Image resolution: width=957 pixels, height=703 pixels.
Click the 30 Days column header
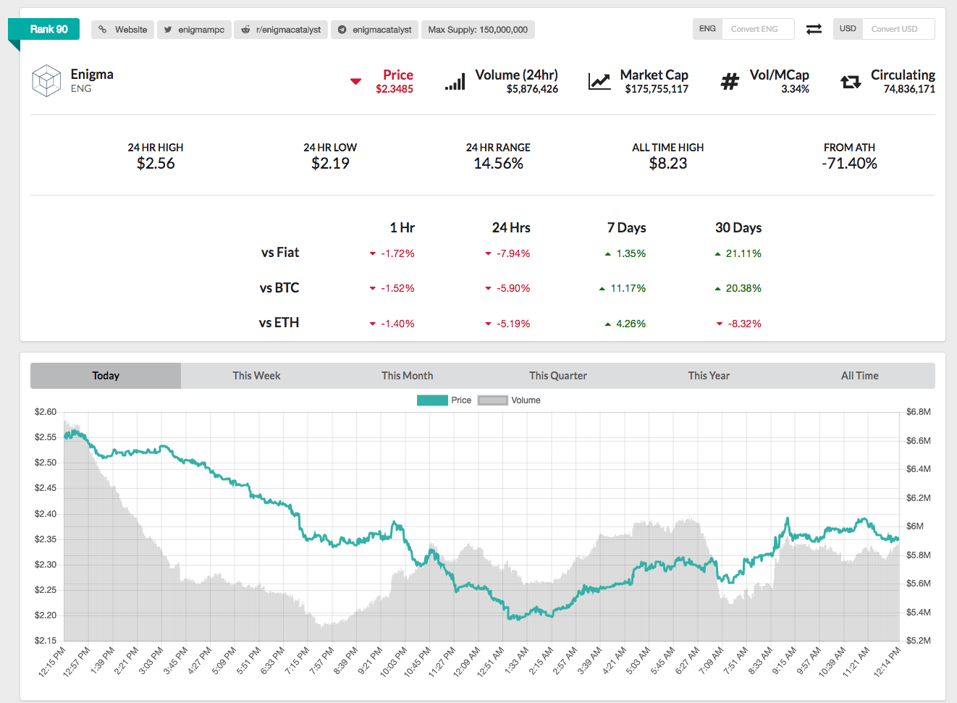[738, 228]
